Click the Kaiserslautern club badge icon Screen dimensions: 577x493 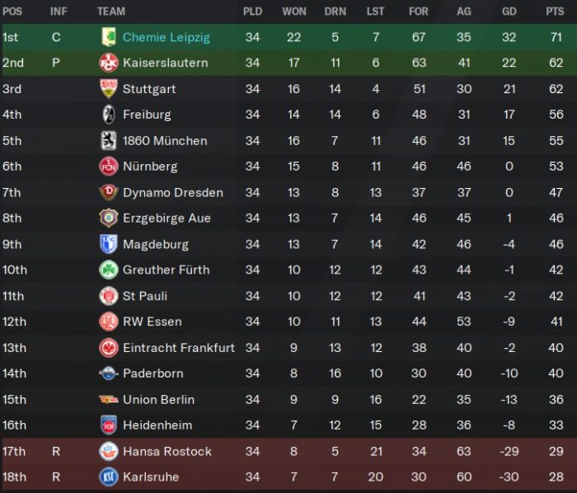point(109,63)
